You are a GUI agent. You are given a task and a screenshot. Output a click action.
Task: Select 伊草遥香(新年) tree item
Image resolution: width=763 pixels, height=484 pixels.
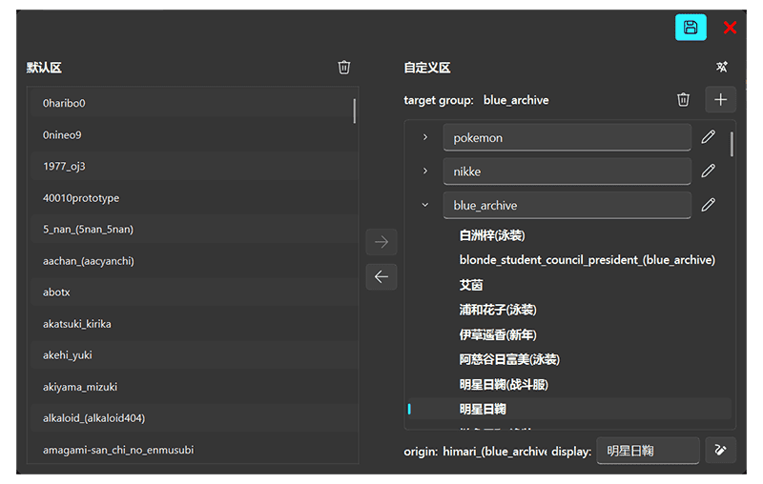coord(498,334)
